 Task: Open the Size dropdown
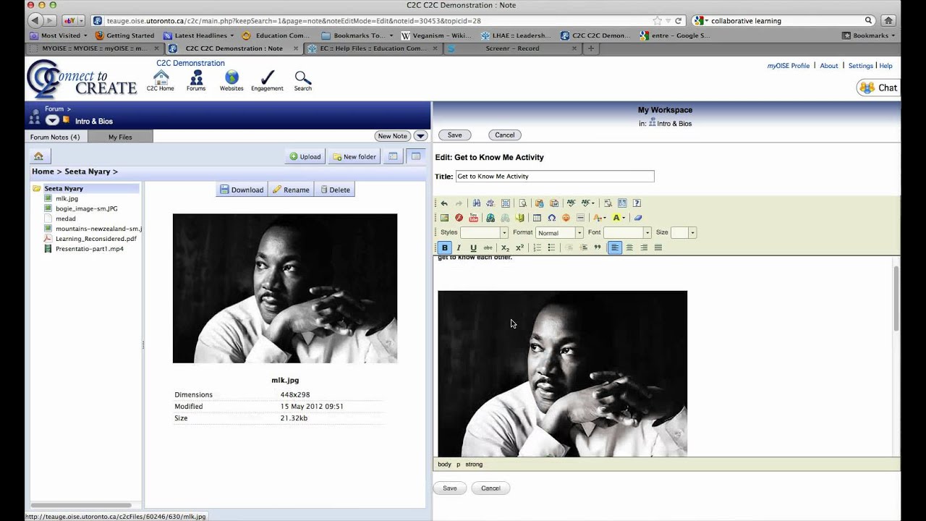[x=683, y=232]
